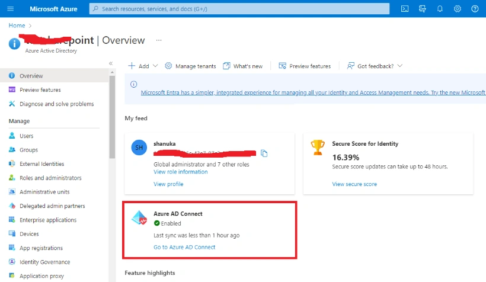Click the Groups icon in sidebar
The image size is (486, 282).
pos(12,149)
